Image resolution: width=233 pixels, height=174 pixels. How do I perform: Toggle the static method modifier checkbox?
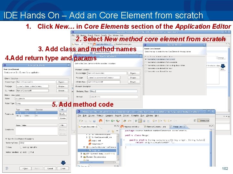point(21,152)
